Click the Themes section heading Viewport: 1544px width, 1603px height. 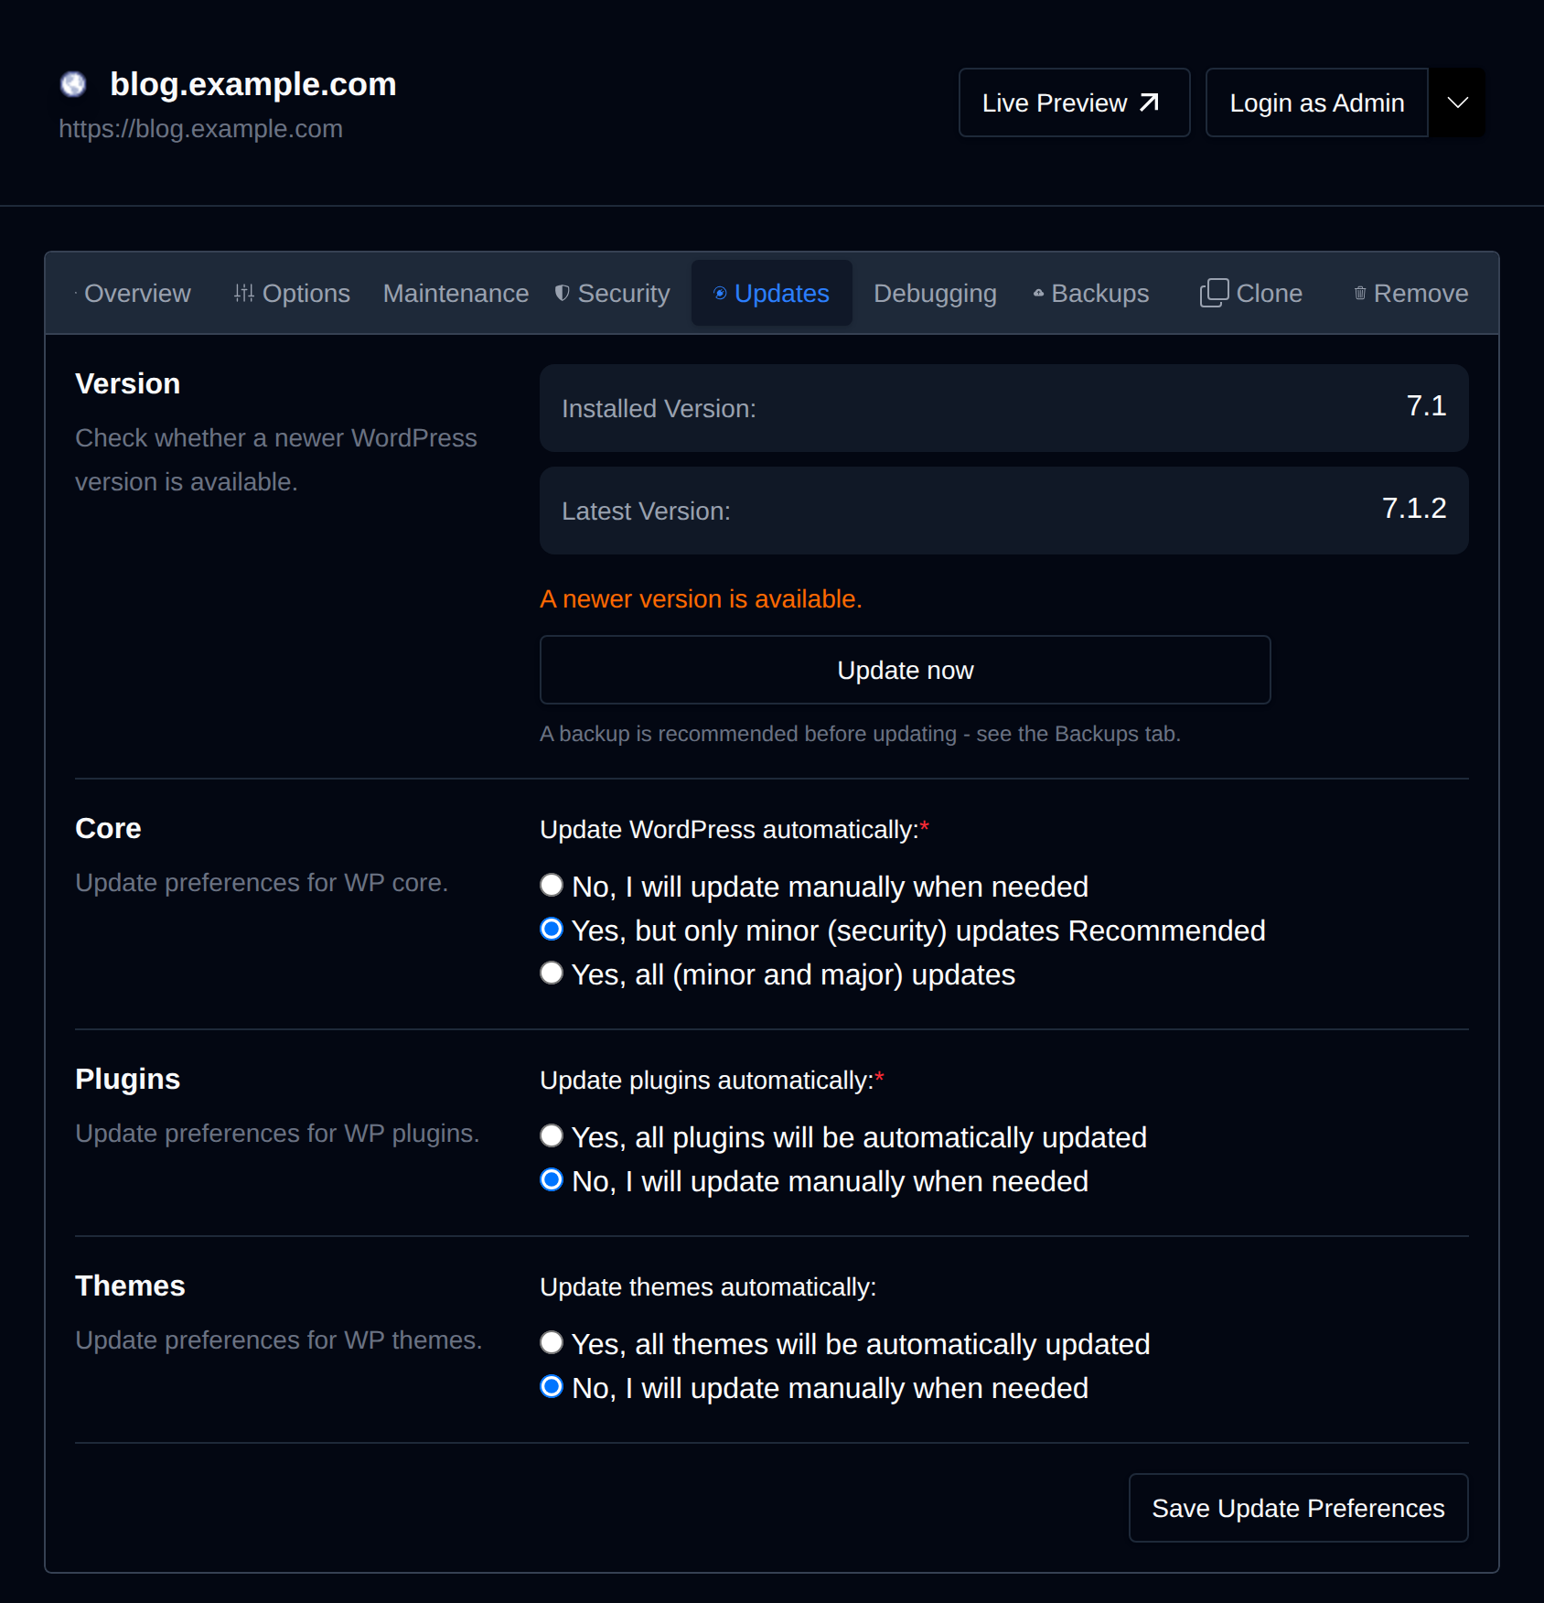(130, 1286)
